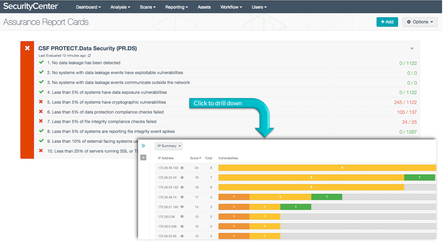Image resolution: width=443 pixels, height=252 pixels.
Task: Click the info icon next to 172.26.21.160
Action: coord(182,207)
